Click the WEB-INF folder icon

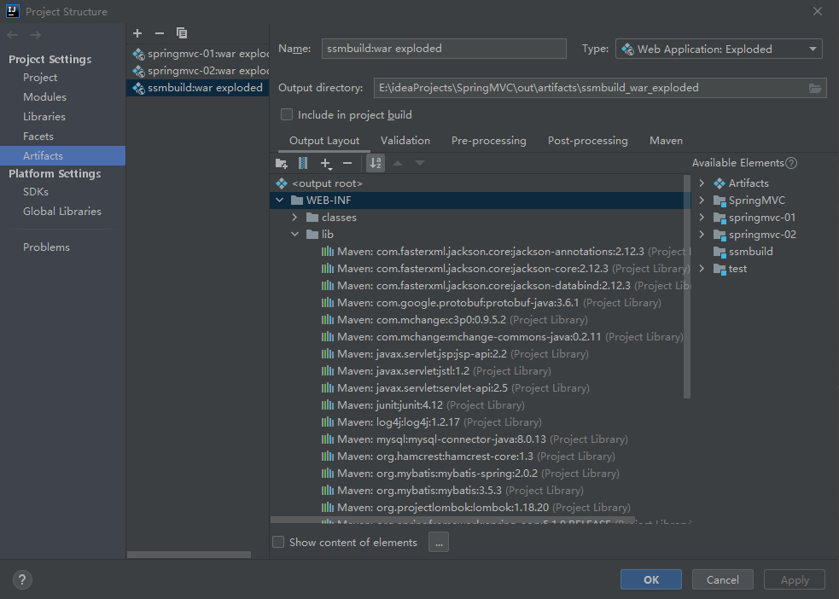coord(297,201)
